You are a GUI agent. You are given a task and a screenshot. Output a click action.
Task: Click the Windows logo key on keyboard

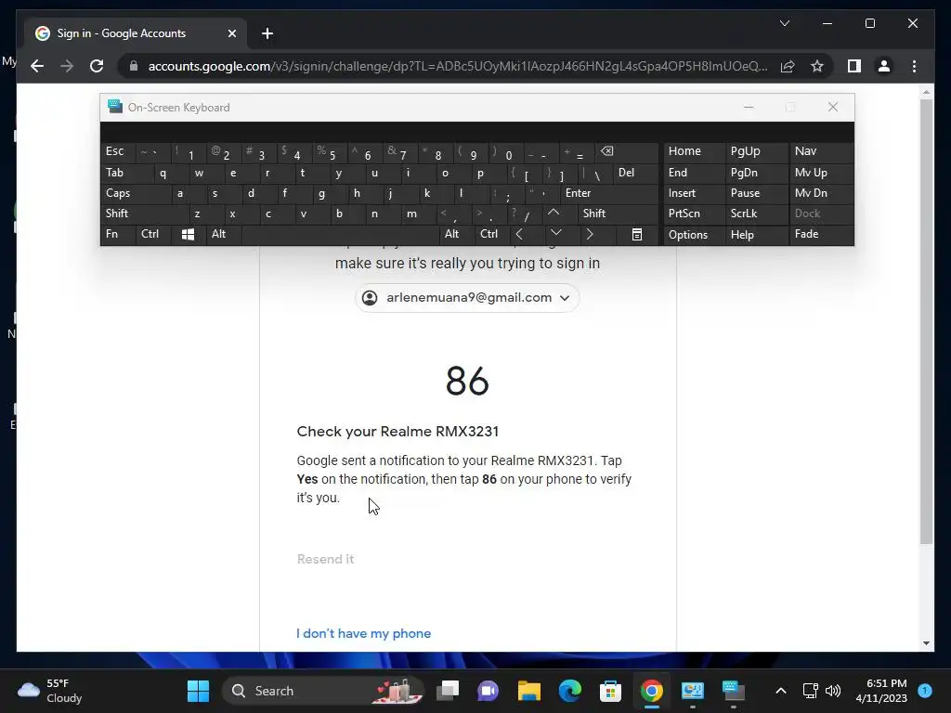click(x=188, y=235)
